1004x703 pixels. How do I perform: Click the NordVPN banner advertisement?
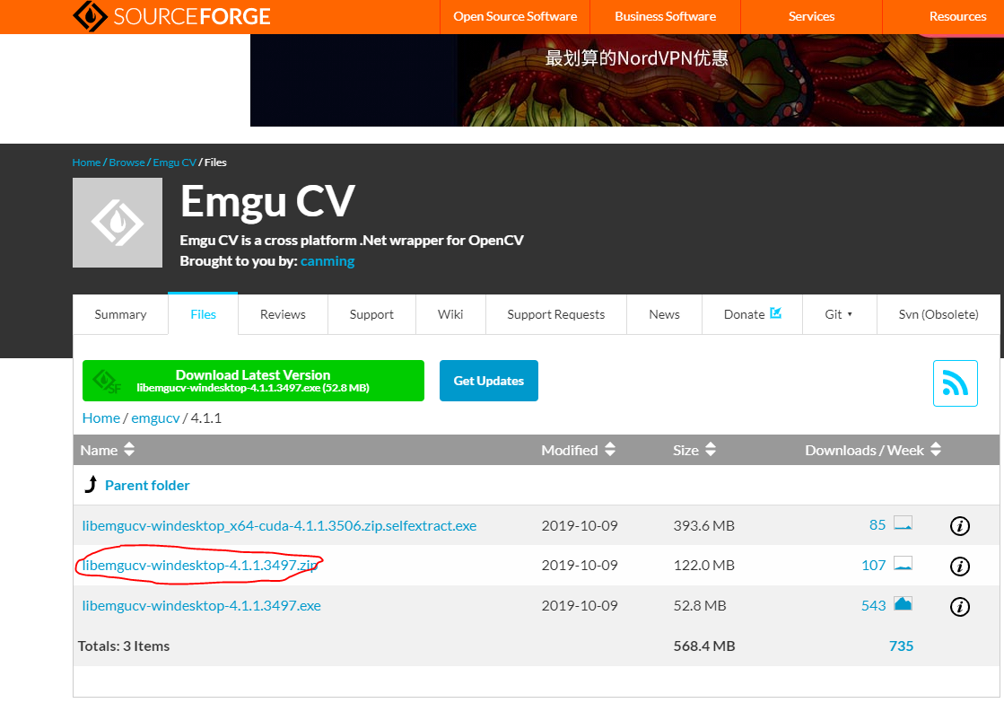[628, 80]
